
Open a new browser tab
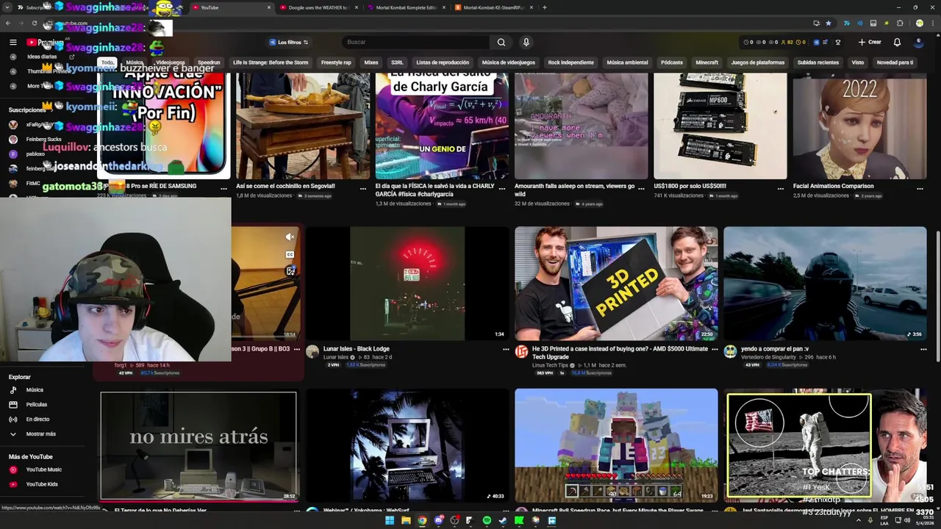(x=544, y=7)
